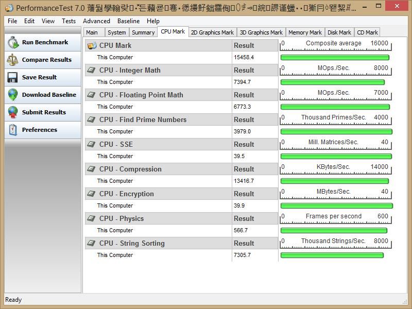Click the String Sorting green result bar
The width and height of the screenshot is (412, 309).
[x=332, y=255]
